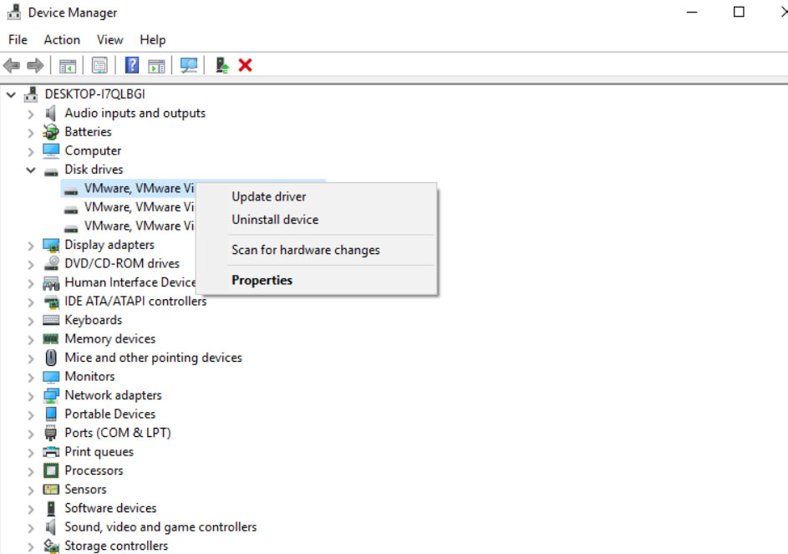This screenshot has width=788, height=554.
Task: Open the Help menu
Action: (x=153, y=40)
